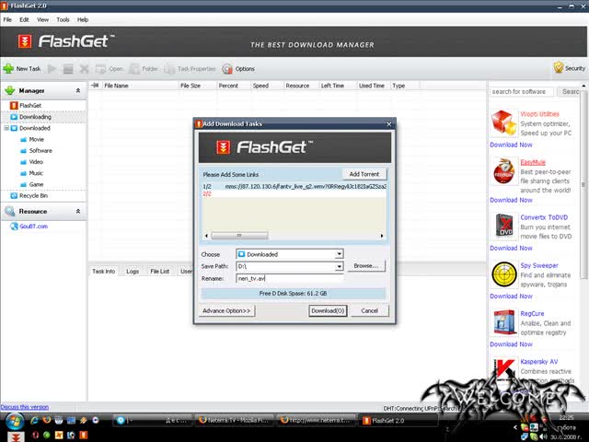
Task: Click the Browse button
Action: [x=366, y=266]
